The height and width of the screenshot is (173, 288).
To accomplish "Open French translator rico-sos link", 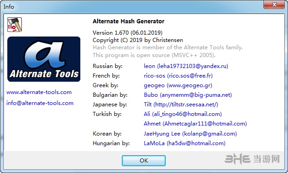I will 178,76.
